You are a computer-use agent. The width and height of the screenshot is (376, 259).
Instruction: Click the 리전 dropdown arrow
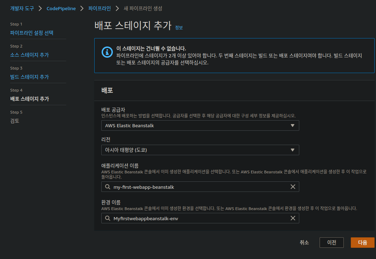[x=292, y=150]
